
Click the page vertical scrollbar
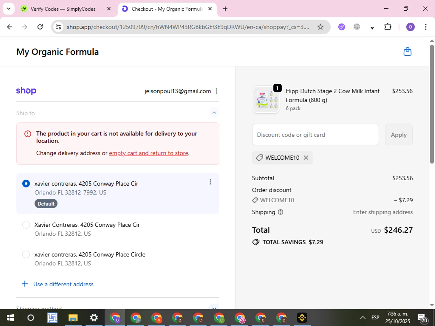click(x=432, y=104)
